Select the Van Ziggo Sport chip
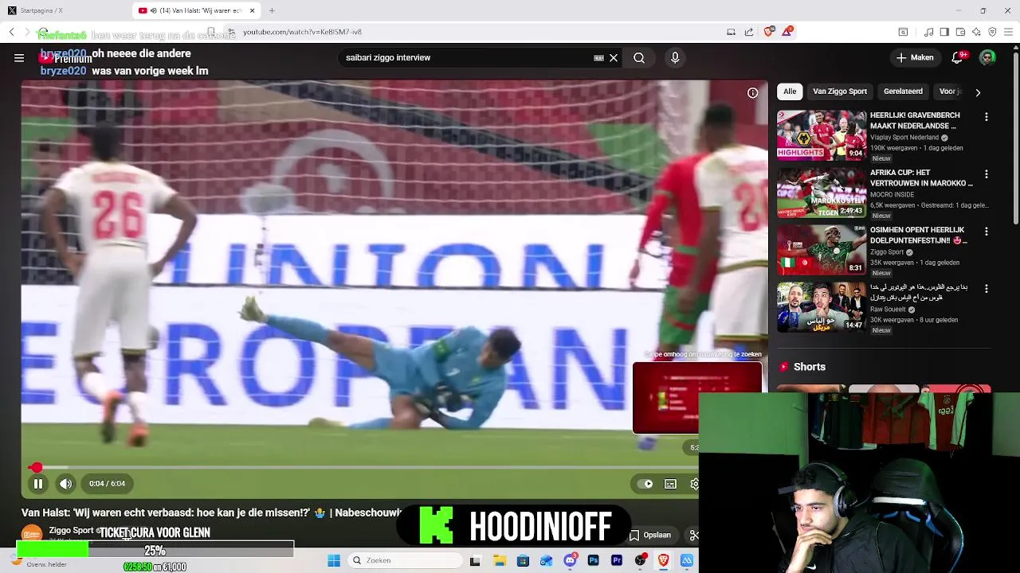Image resolution: width=1020 pixels, height=573 pixels. click(840, 92)
